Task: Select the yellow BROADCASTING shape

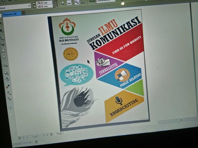Action: [x=124, y=107]
